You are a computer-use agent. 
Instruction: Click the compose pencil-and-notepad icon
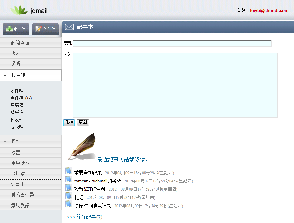[x=39, y=29]
